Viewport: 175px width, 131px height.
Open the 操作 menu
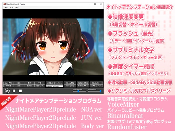click(17, 7)
